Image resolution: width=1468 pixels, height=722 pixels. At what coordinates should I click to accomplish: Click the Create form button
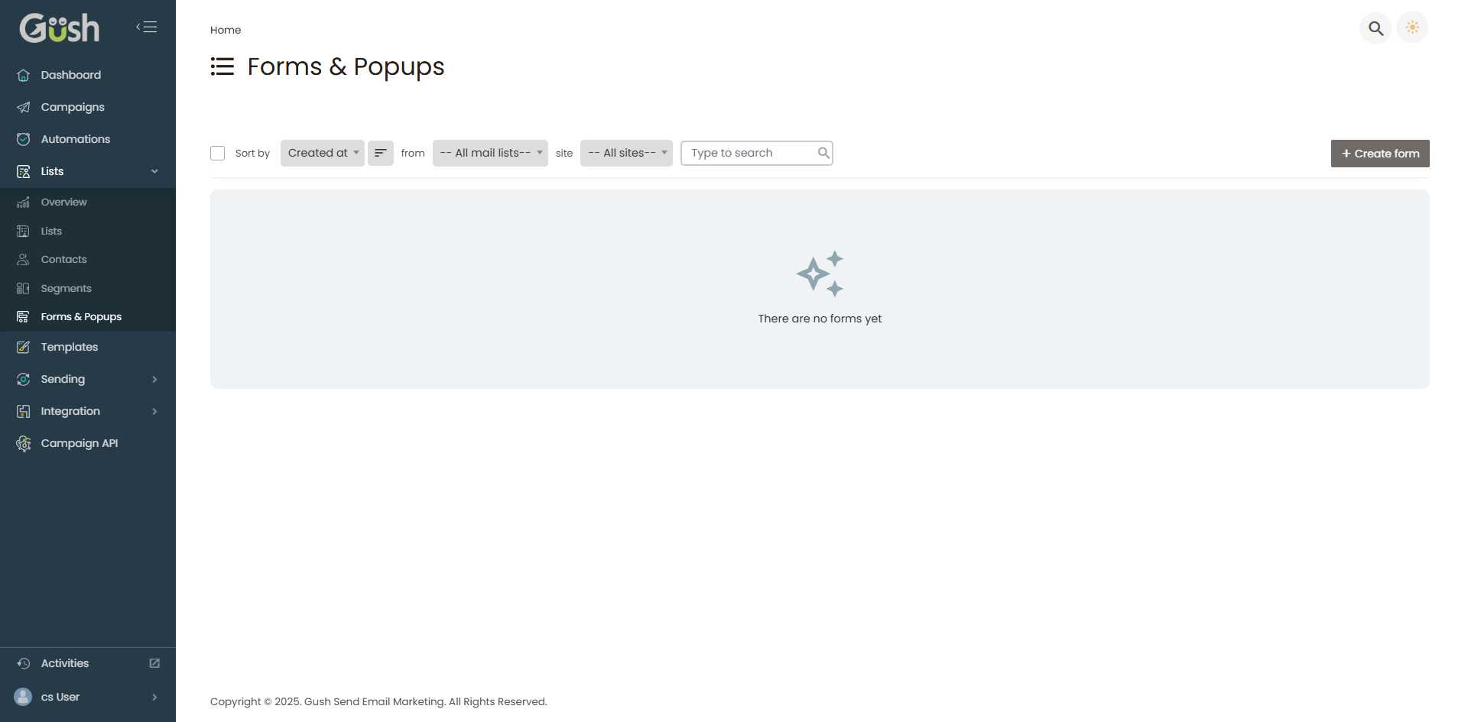click(1380, 154)
